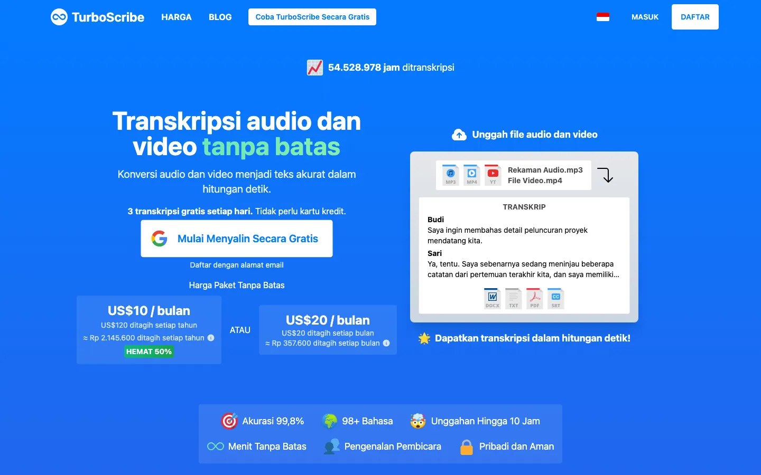Click speaker name Sari in transcript

(434, 253)
